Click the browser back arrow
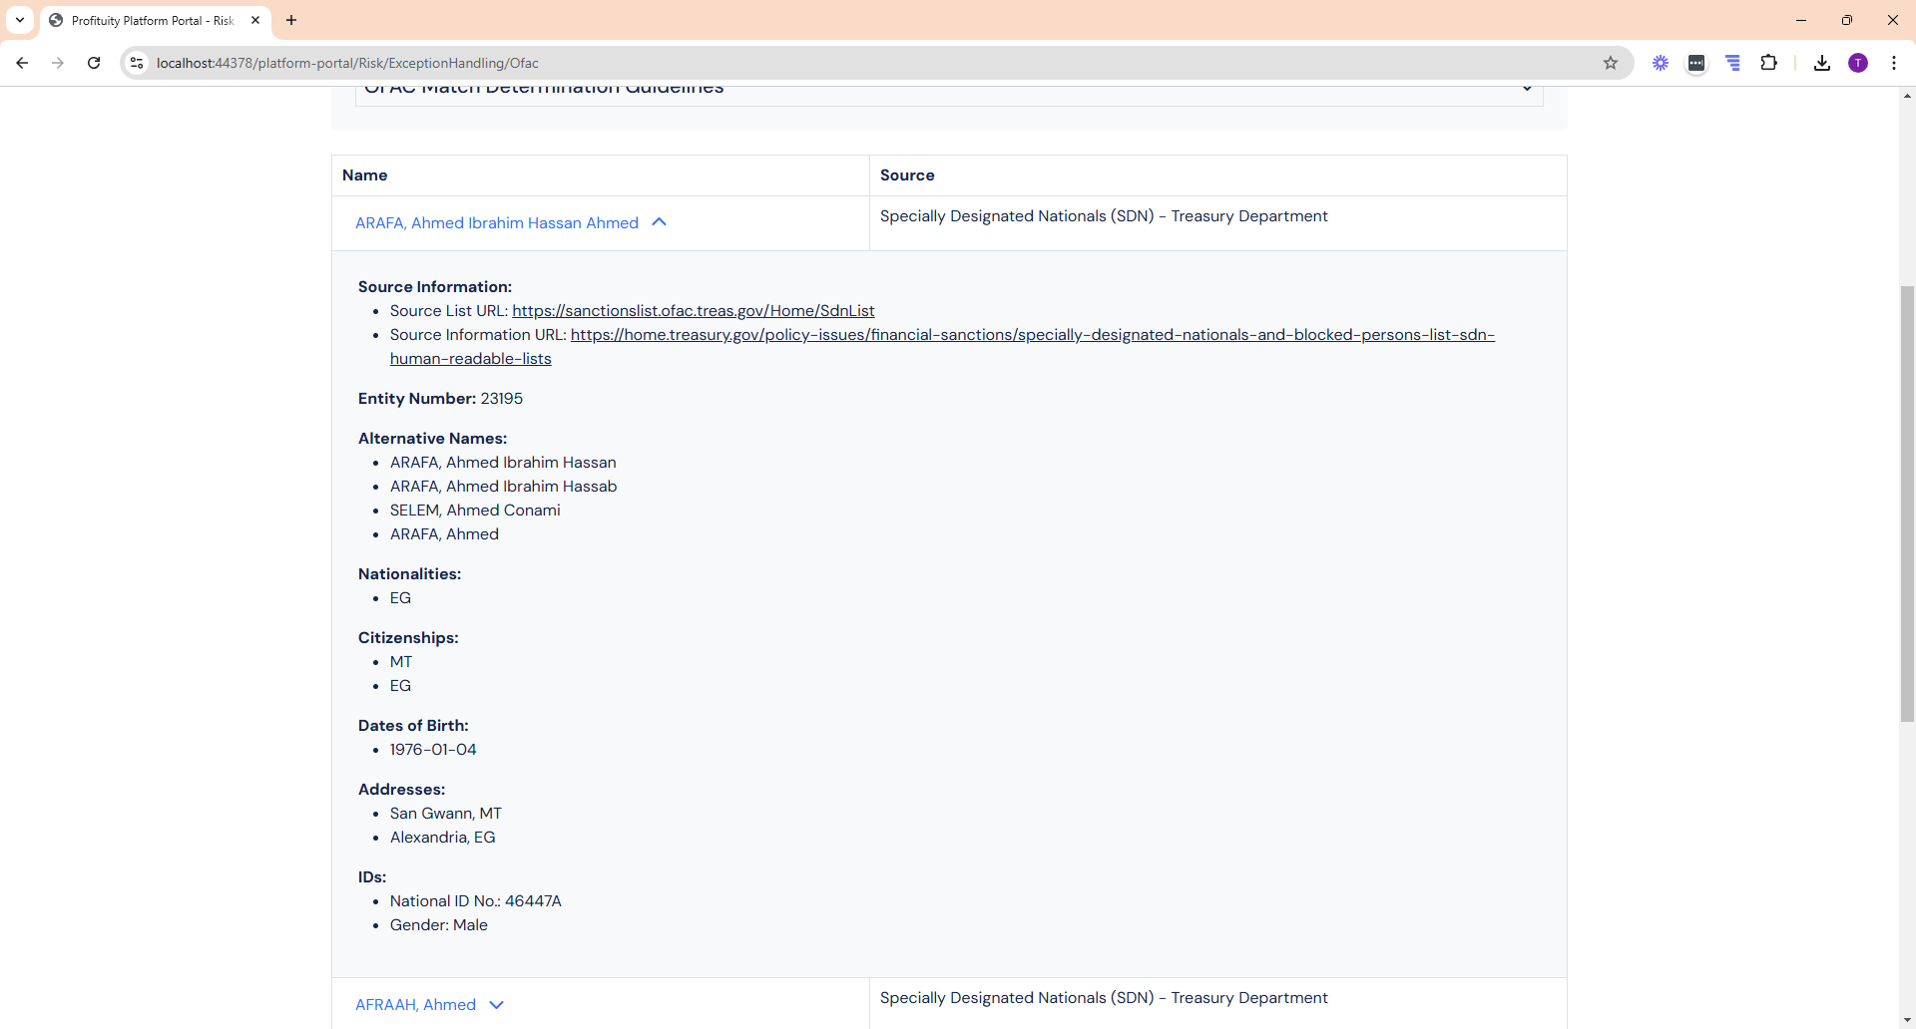Screen dimensions: 1916x1029 tap(22, 63)
